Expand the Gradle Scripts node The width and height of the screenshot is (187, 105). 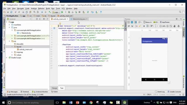point(7,58)
